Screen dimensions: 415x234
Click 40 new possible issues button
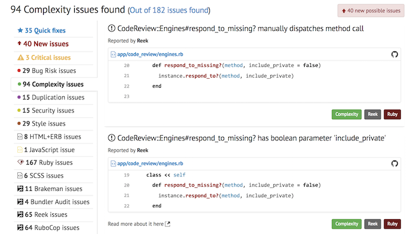coord(371,11)
